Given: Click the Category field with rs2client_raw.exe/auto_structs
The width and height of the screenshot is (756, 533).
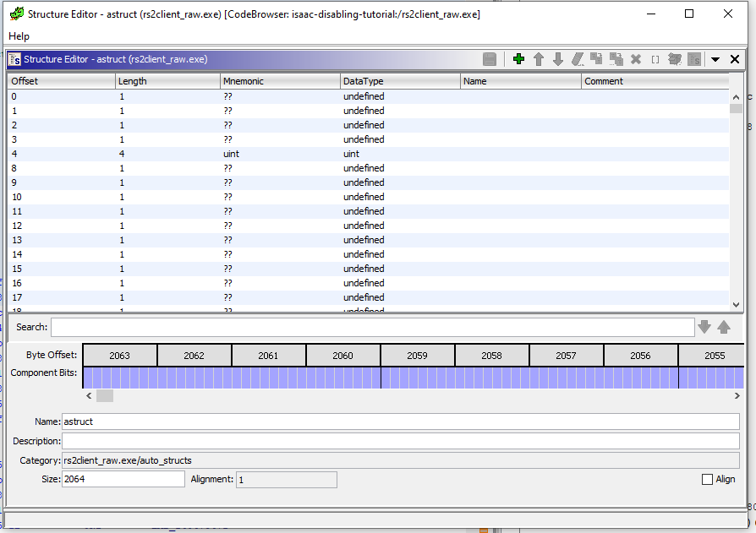Looking at the screenshot, I should [401, 460].
